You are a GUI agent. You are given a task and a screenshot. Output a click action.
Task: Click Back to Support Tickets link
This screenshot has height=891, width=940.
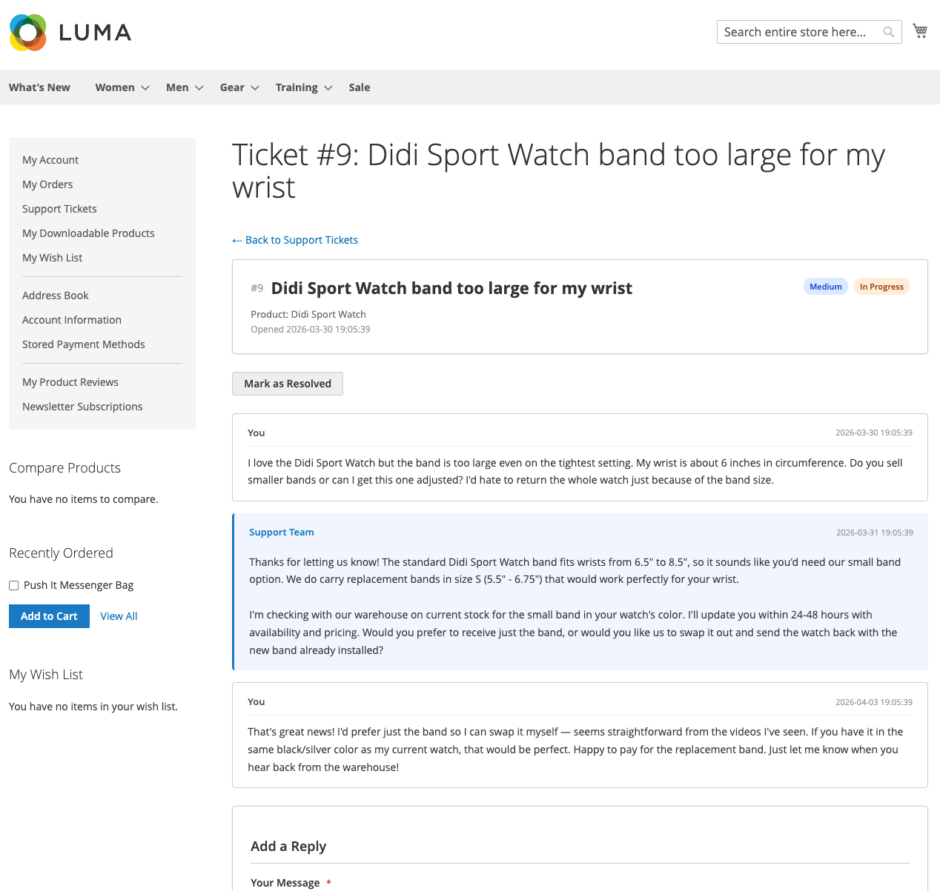(x=295, y=240)
